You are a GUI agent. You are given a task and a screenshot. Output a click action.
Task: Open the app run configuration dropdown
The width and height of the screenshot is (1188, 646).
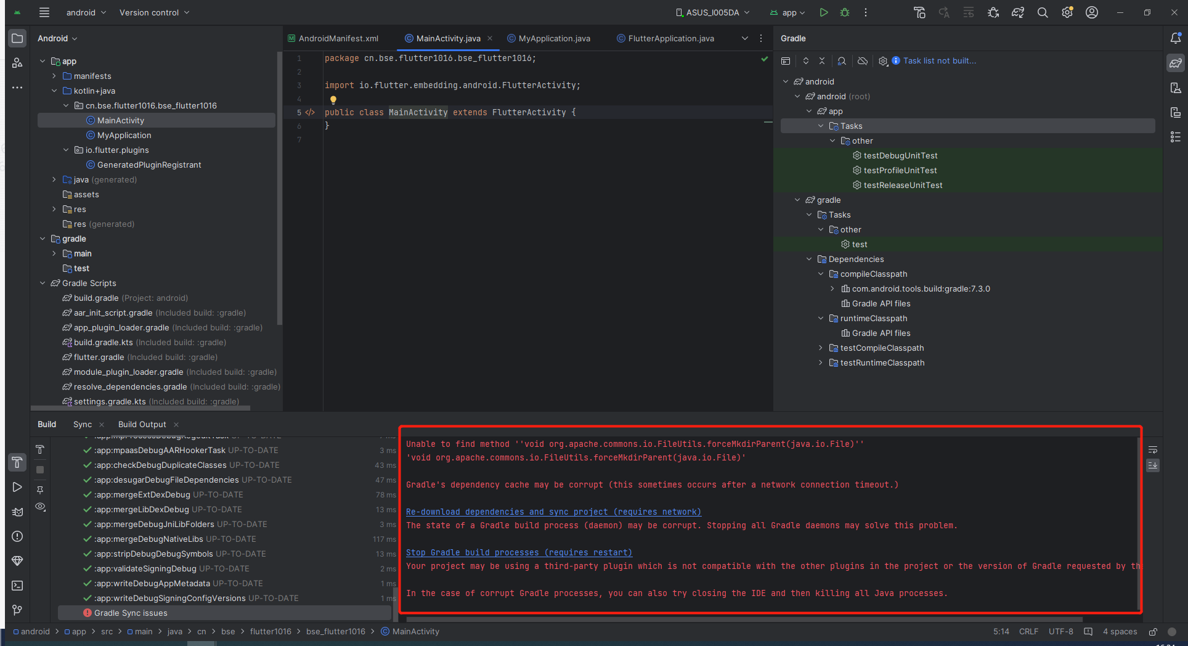point(788,12)
